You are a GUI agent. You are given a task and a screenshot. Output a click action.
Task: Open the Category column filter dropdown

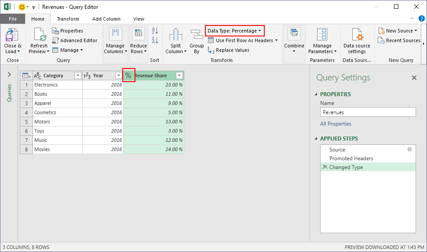click(x=77, y=76)
